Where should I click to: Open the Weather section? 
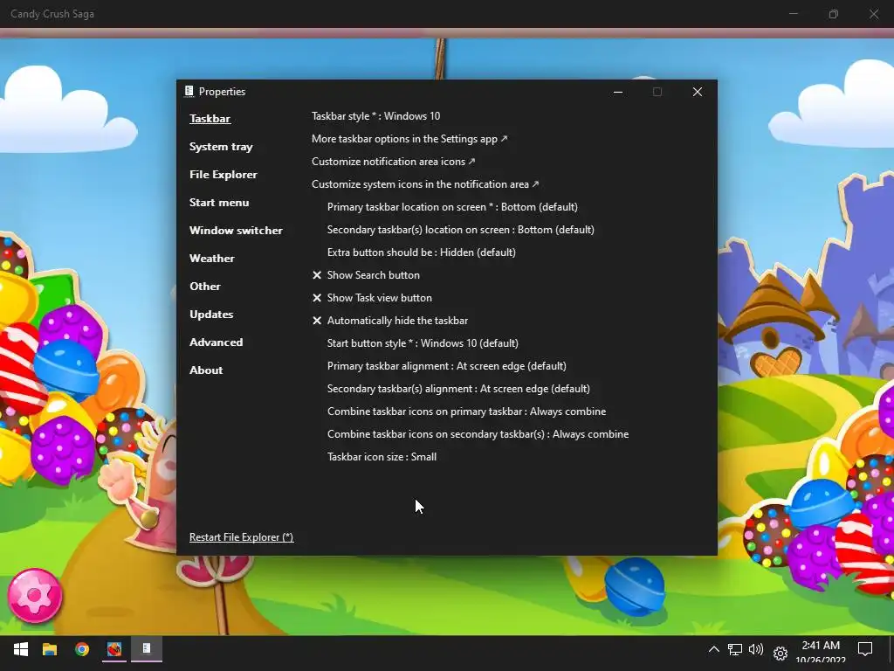211,259
